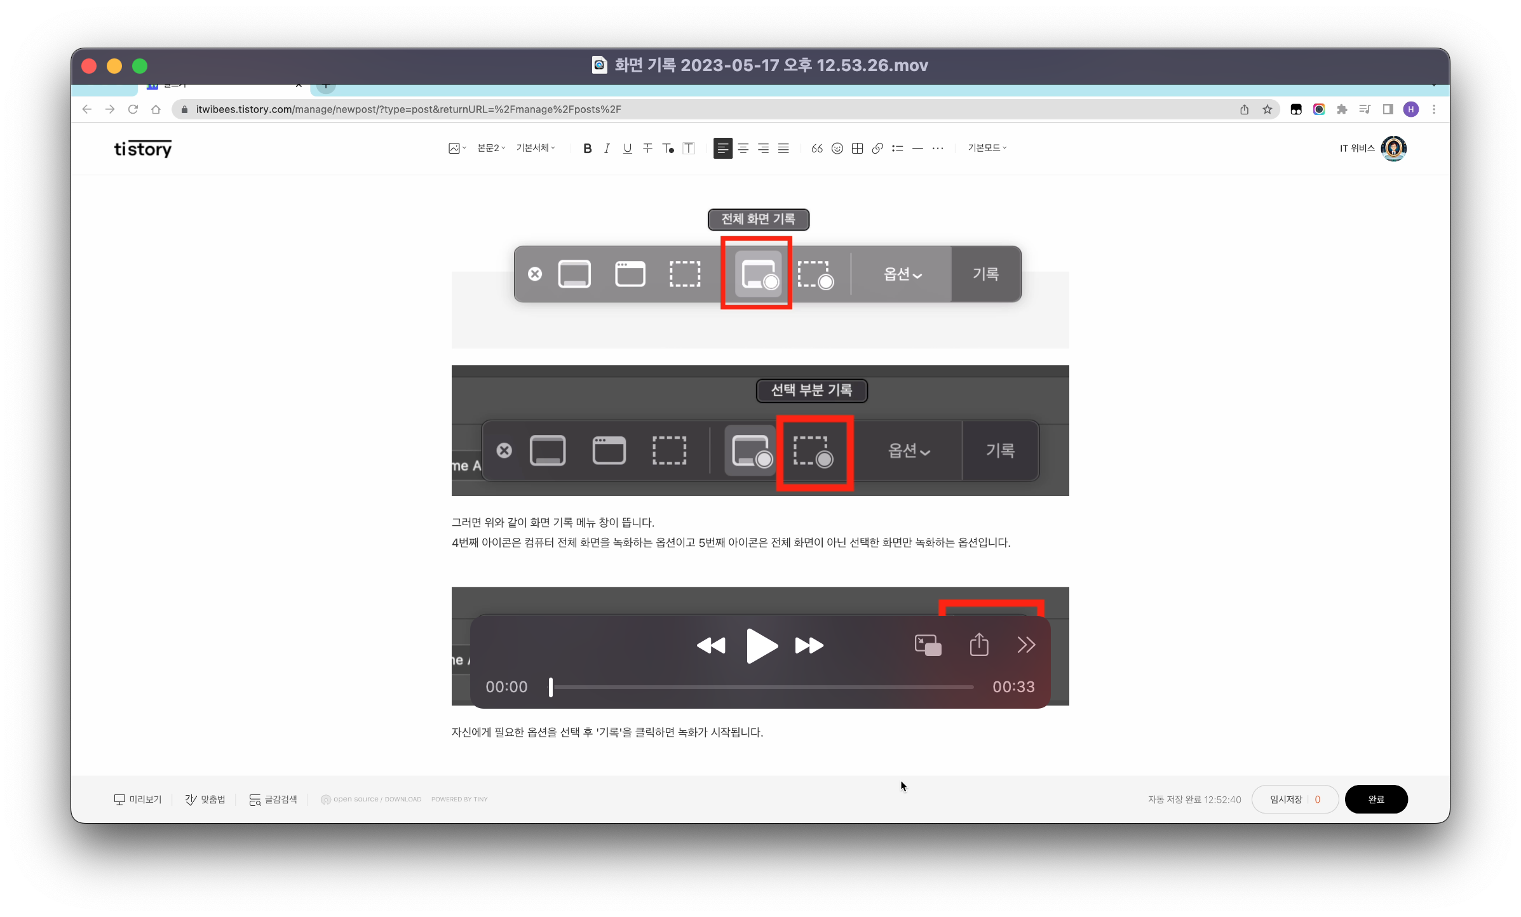Open the 본문2 paragraph style dropdown
Image resolution: width=1521 pixels, height=917 pixels.
491,148
